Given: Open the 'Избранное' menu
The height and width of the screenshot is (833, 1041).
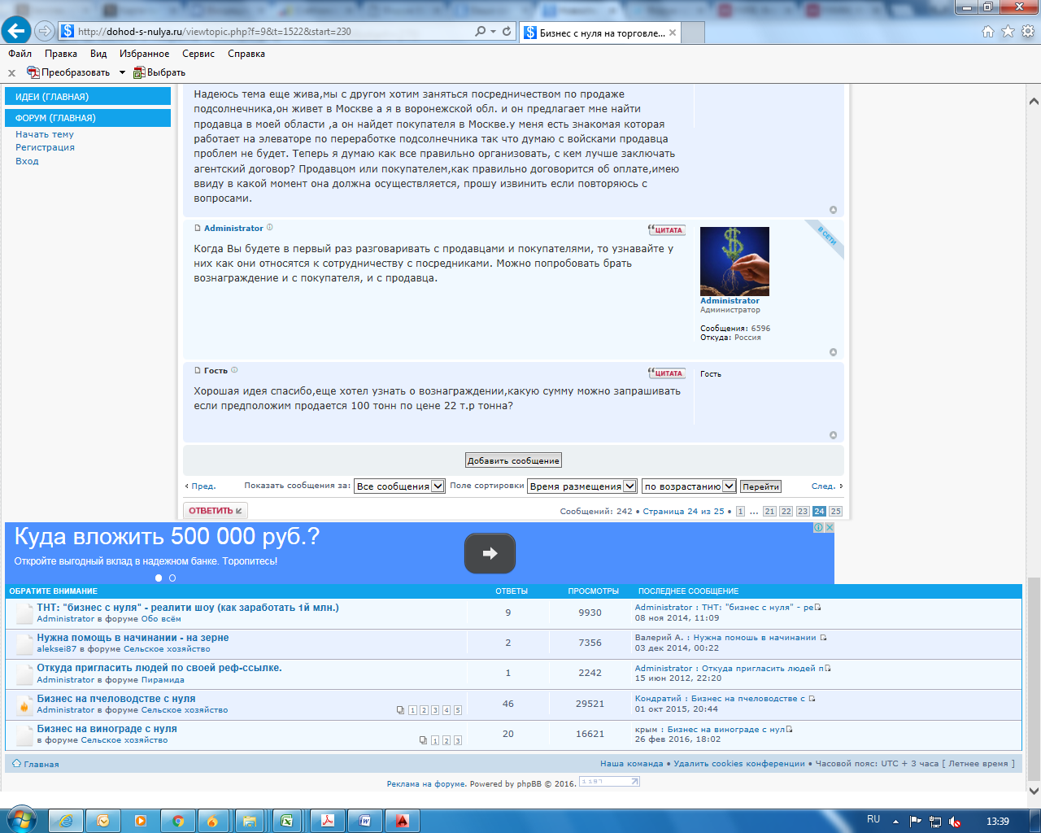Looking at the screenshot, I should tap(144, 54).
